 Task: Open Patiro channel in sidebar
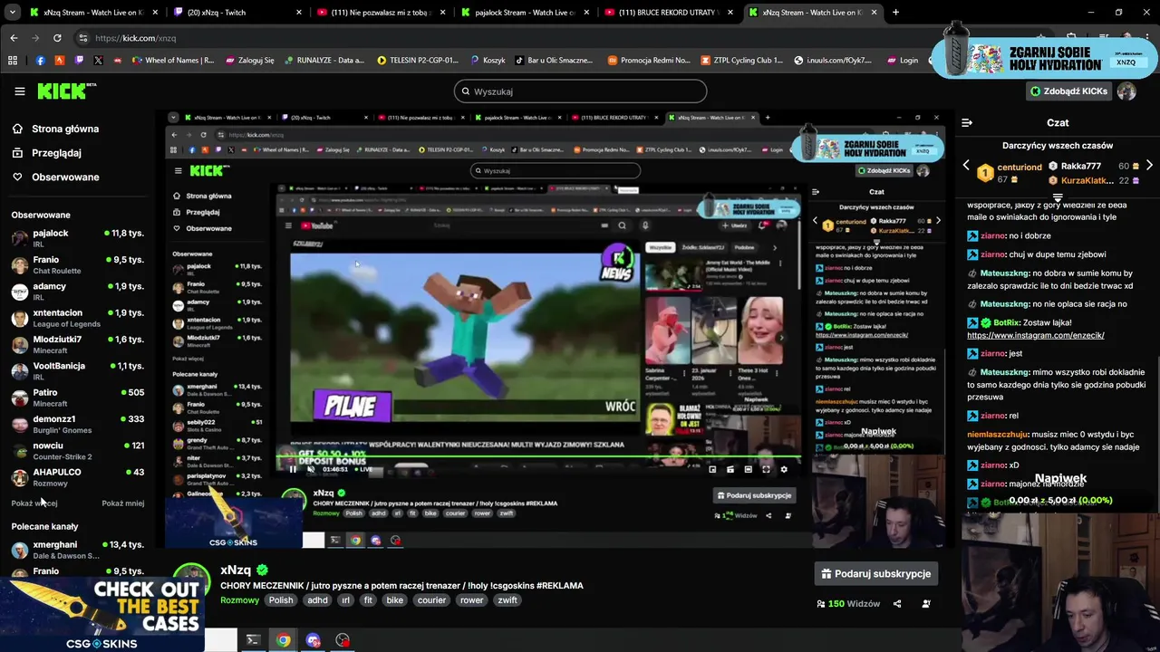pos(77,398)
